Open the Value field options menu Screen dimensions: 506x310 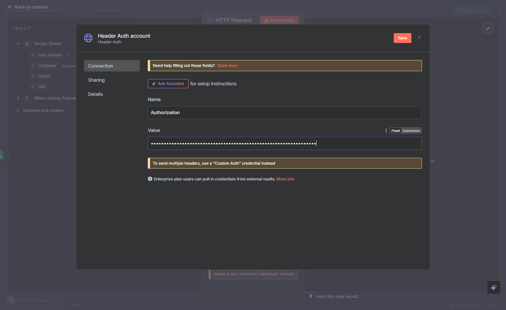386,131
